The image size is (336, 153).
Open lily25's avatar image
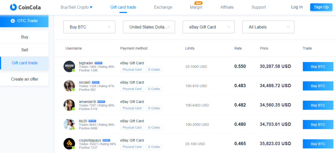click(69, 124)
